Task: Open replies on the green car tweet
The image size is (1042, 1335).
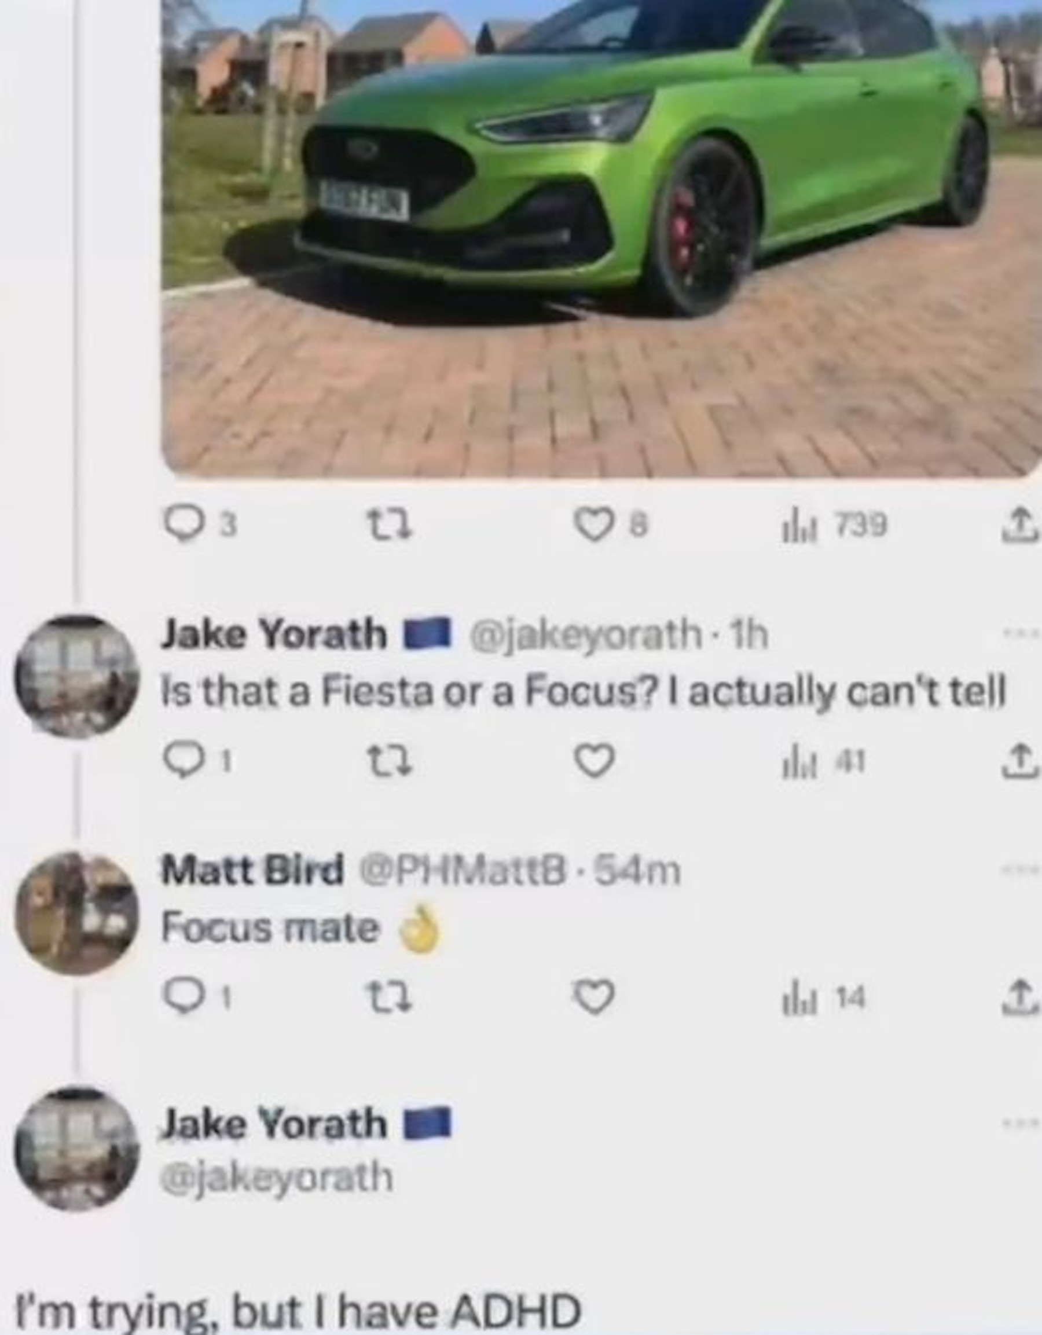Action: 201,526
